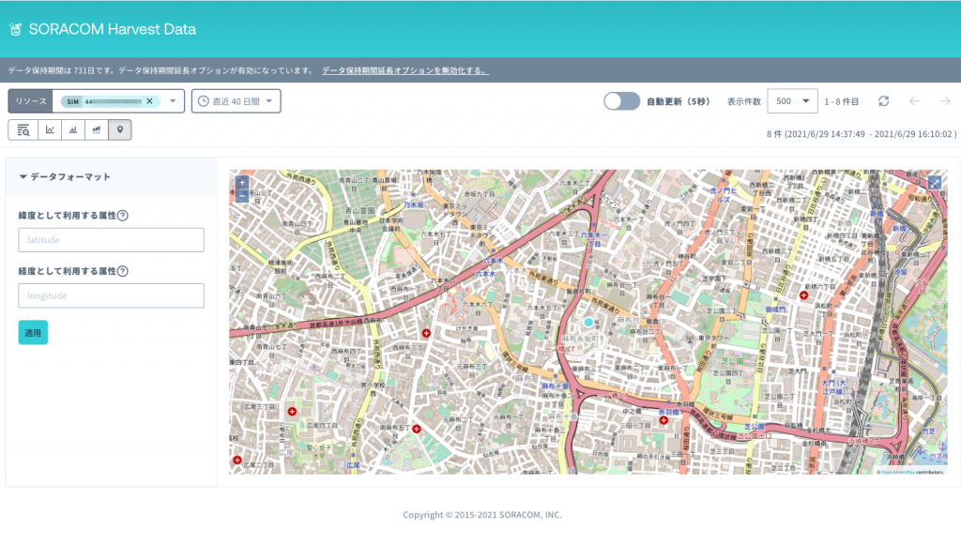961x543 pixels.
Task: Go to next page arrow
Action: pos(944,101)
